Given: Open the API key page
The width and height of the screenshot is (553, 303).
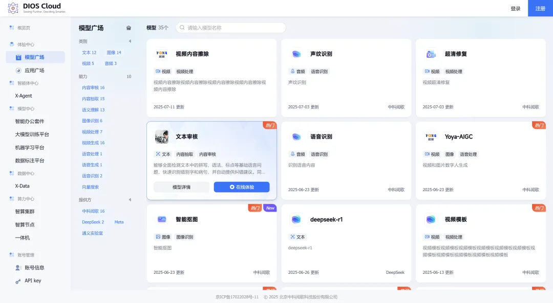Looking at the screenshot, I should tap(33, 281).
